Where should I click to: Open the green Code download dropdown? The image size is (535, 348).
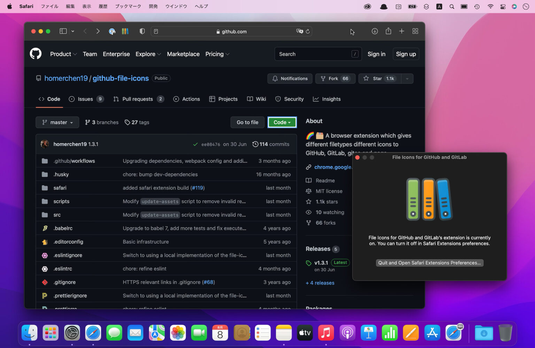282,122
